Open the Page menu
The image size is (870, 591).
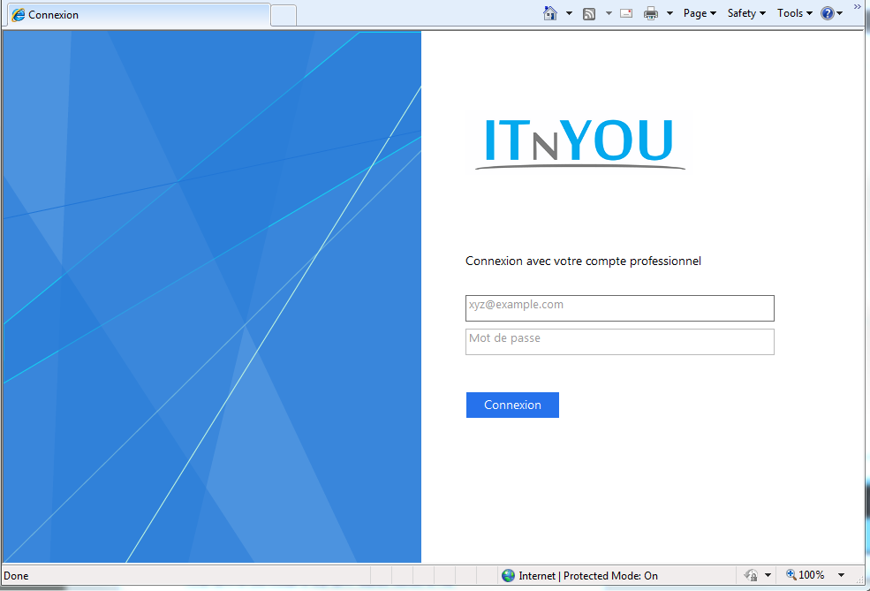(700, 13)
